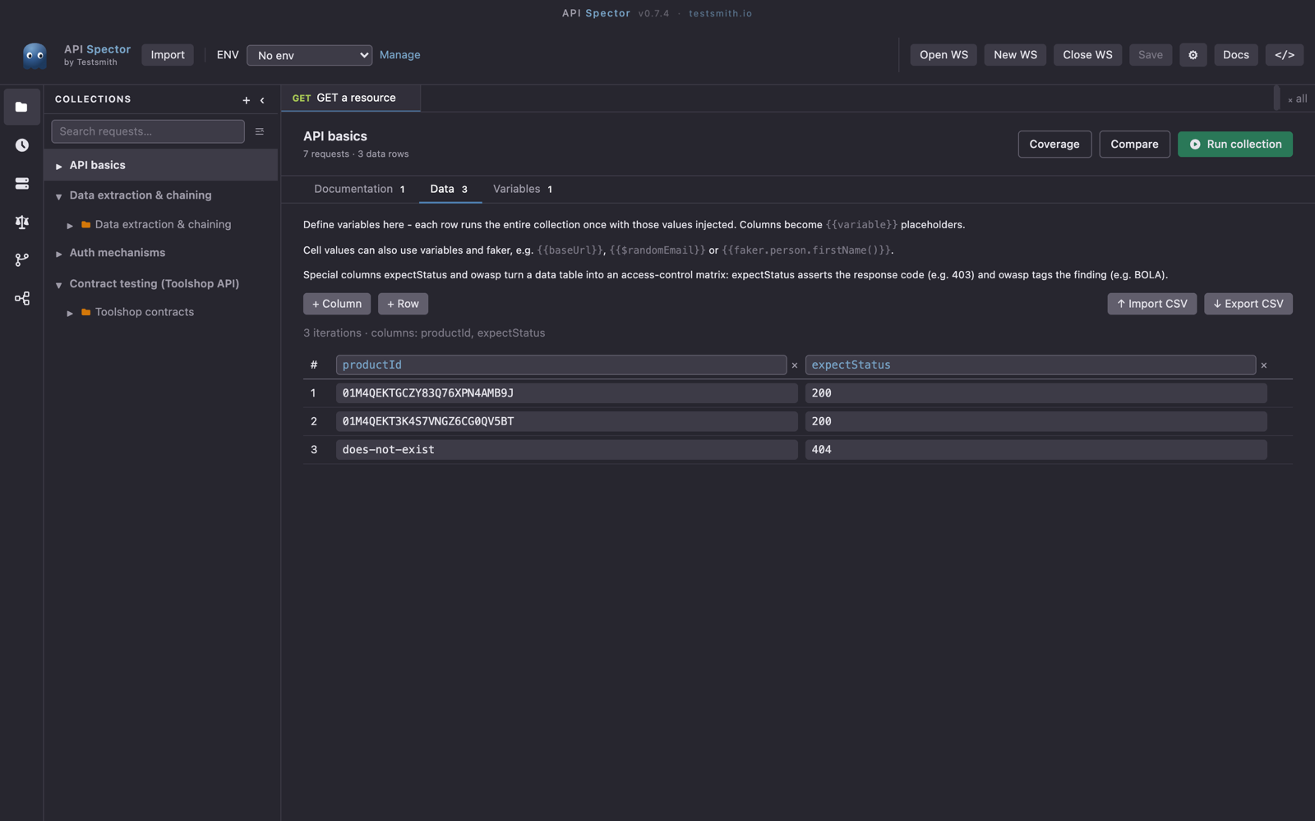The width and height of the screenshot is (1315, 821).
Task: Collapse the Collections panel chevron
Action: (x=262, y=100)
